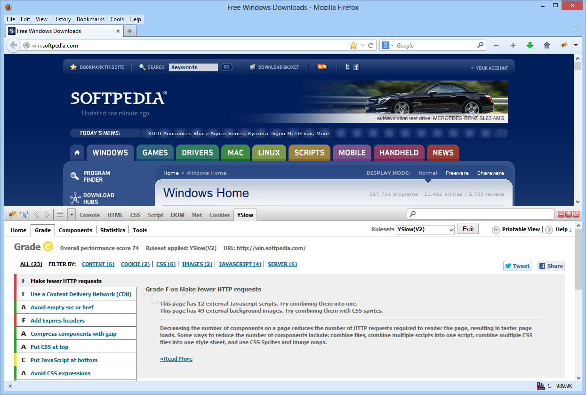Click the Firebug search input field

[x=481, y=214]
